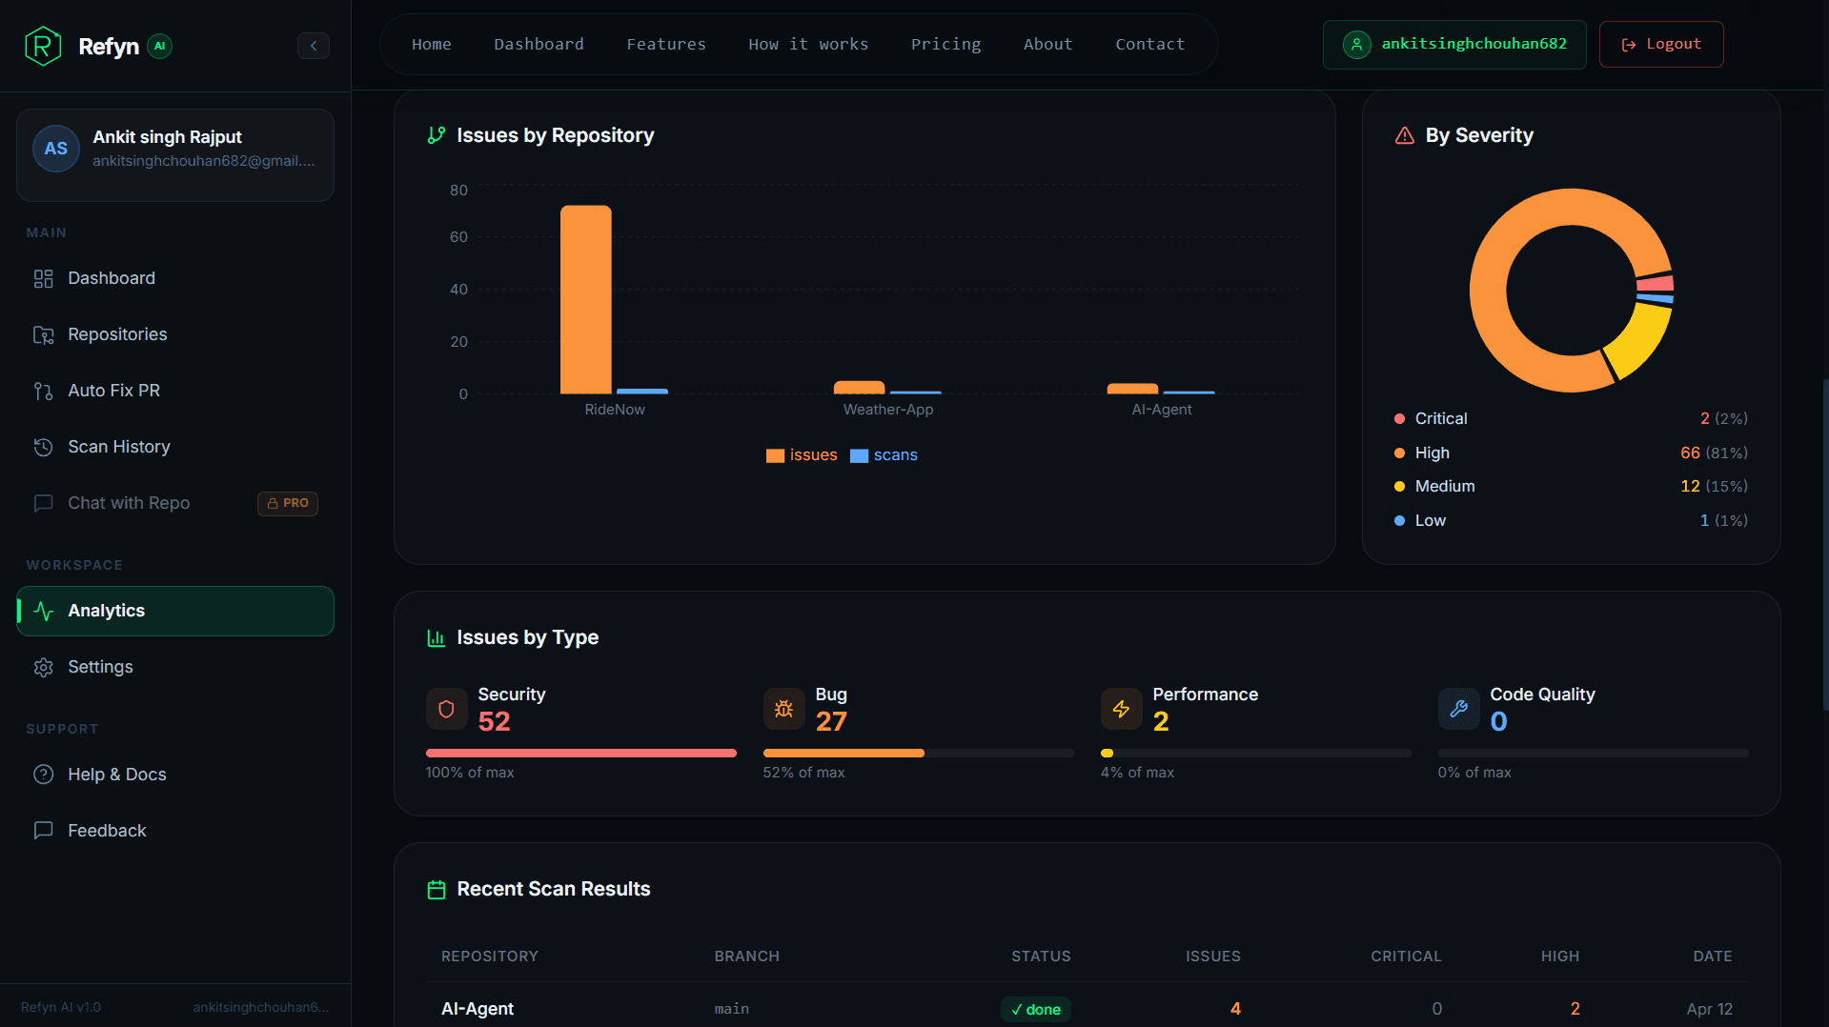Click the Logout button

(1660, 44)
